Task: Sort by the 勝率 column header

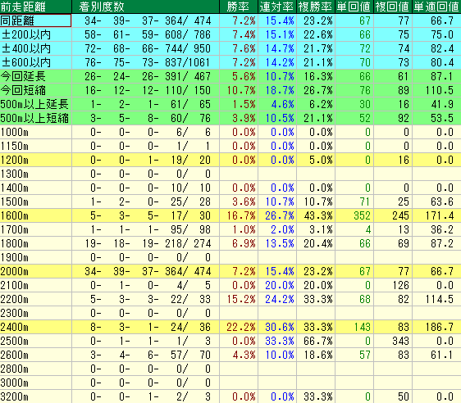Action: point(239,7)
